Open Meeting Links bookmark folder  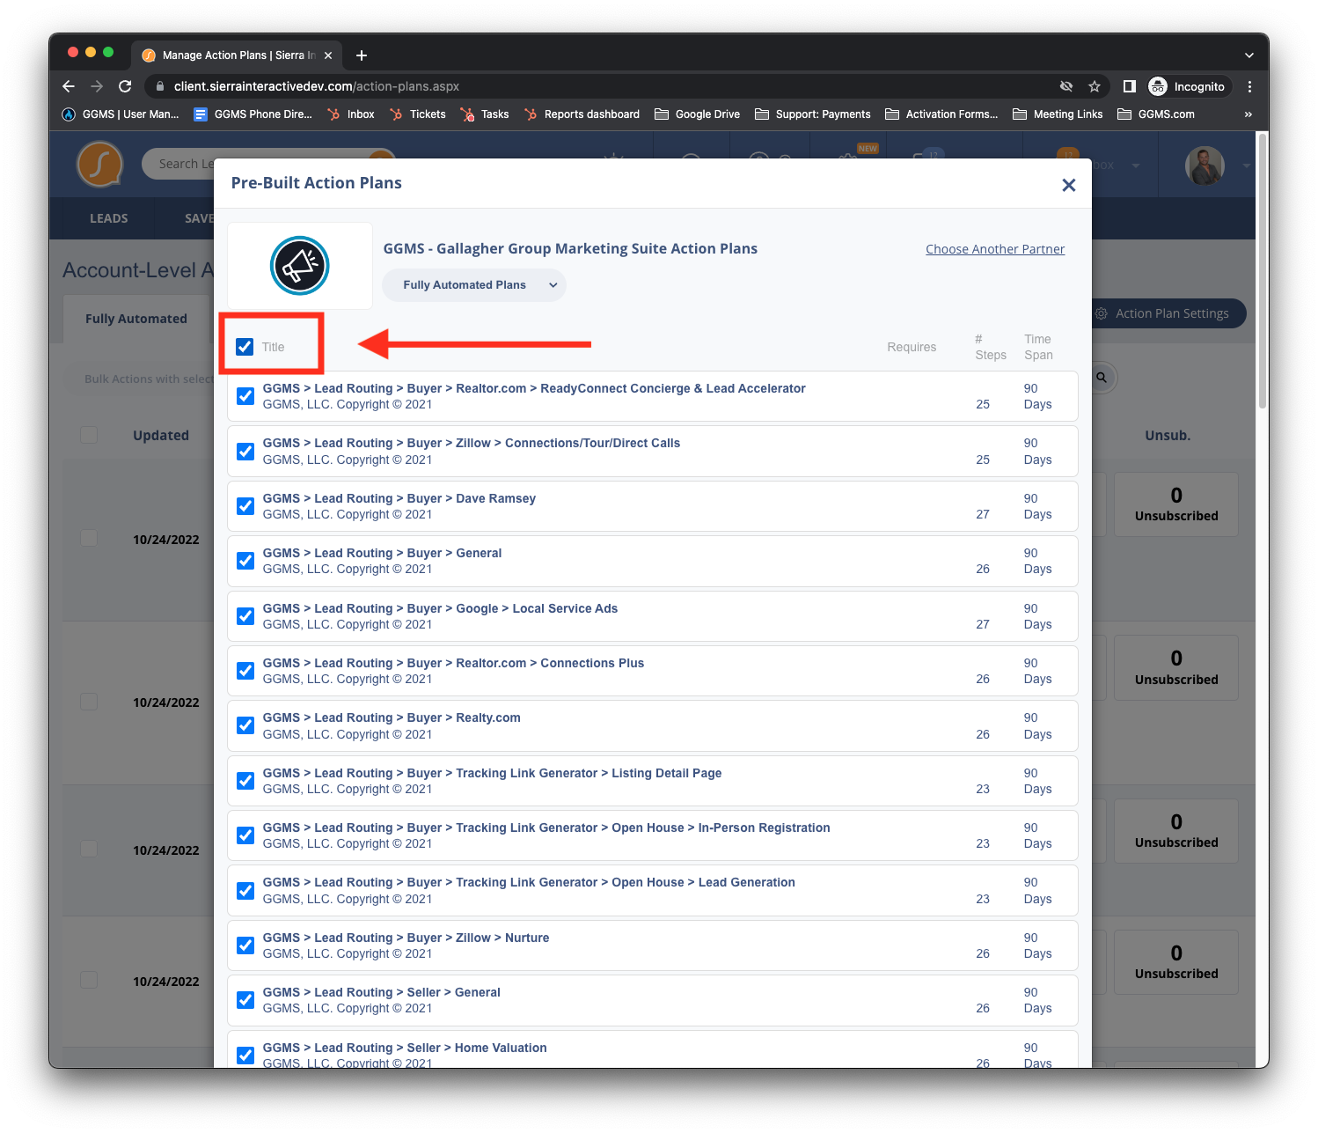1058,114
